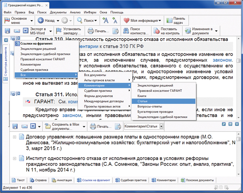Open the Комментарии\Статьи dropdown combo box
Screen dimensions: 243x193
click(x=162, y=126)
